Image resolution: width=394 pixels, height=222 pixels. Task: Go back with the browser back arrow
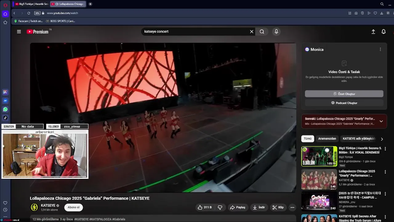14,13
